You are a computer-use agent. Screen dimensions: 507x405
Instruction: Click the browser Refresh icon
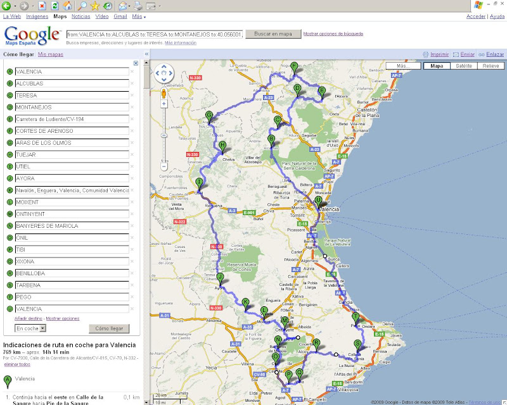(x=55, y=6)
